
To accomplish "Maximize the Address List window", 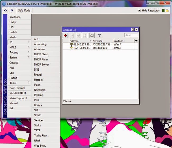I will point(133,29).
